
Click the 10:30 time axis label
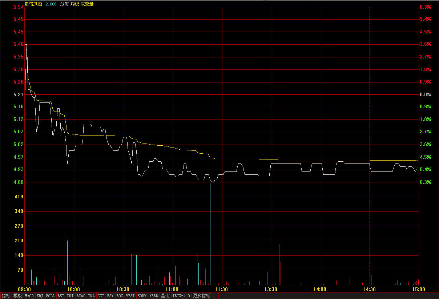[x=123, y=290]
